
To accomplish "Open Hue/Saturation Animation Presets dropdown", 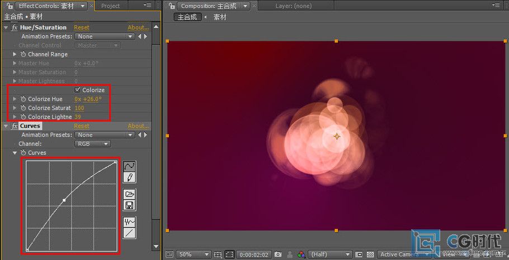I will click(x=105, y=37).
